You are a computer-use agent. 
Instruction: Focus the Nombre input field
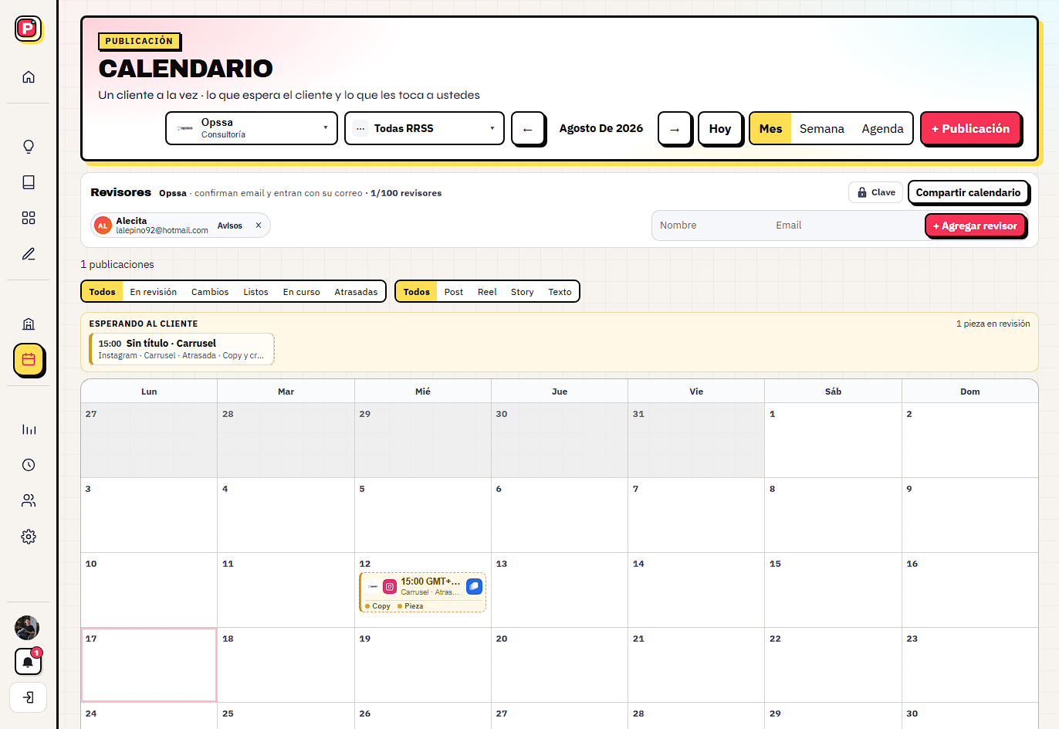tap(710, 225)
